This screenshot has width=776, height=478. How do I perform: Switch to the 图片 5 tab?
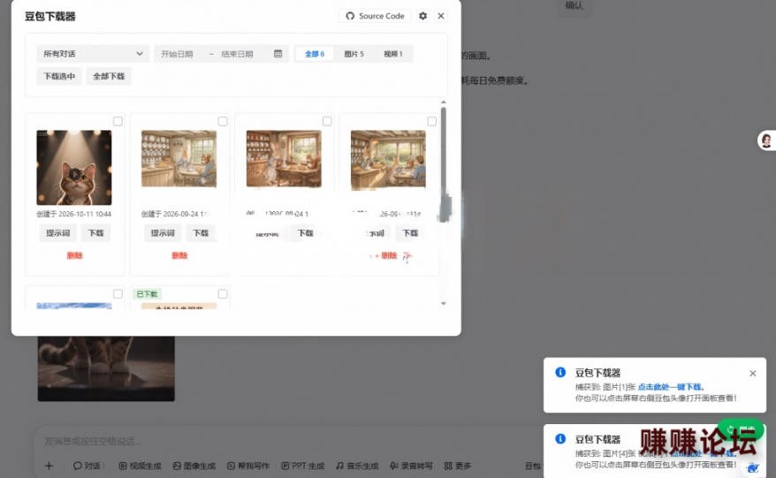point(354,53)
